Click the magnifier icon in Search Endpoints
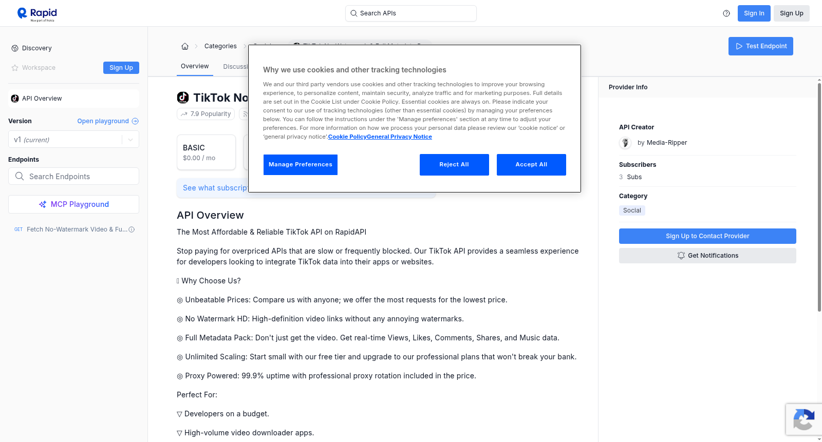 pyautogui.click(x=20, y=176)
